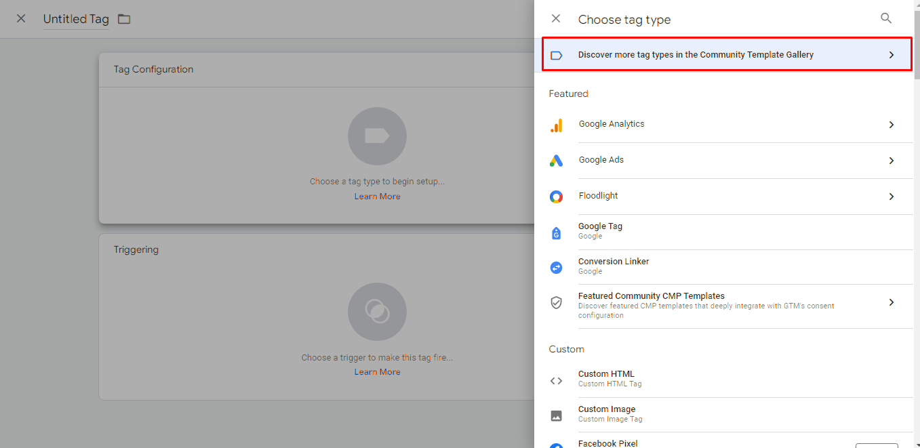Screen dimensions: 920x448
Task: Select the Custom Image tag type
Action: coord(731,415)
